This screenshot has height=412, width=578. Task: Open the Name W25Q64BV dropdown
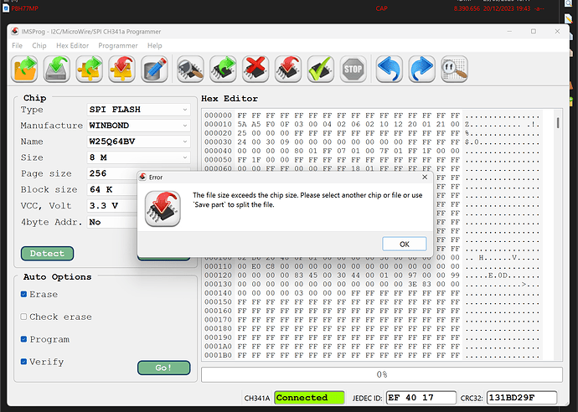pyautogui.click(x=138, y=142)
